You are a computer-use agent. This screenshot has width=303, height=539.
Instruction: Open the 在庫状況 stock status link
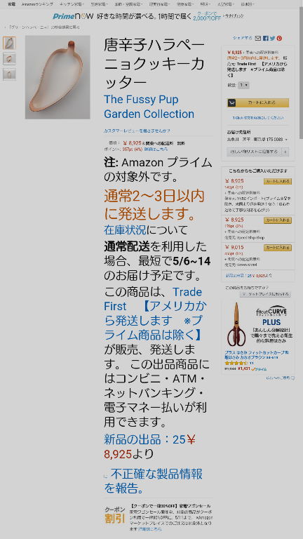coord(125,229)
